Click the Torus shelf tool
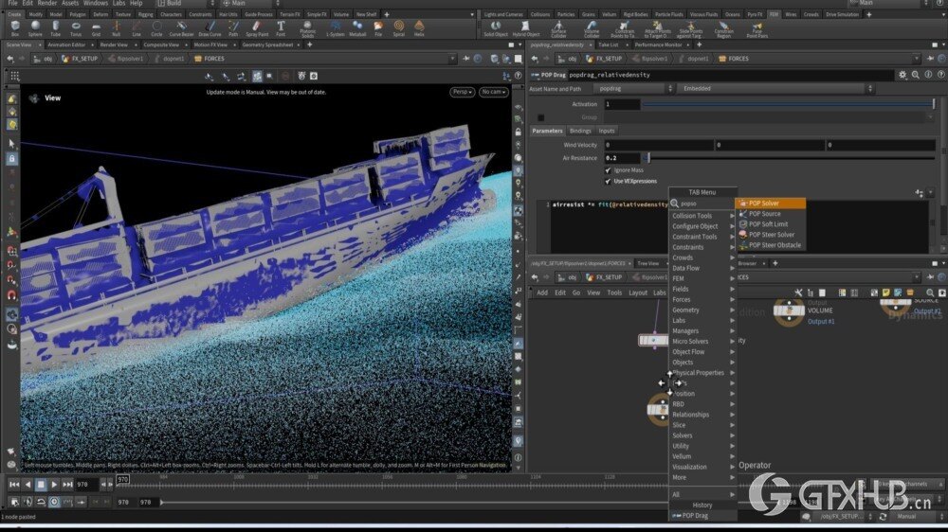Image resolution: width=948 pixels, height=532 pixels. [75, 27]
